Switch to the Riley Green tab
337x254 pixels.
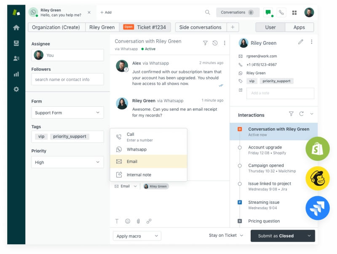pos(102,27)
